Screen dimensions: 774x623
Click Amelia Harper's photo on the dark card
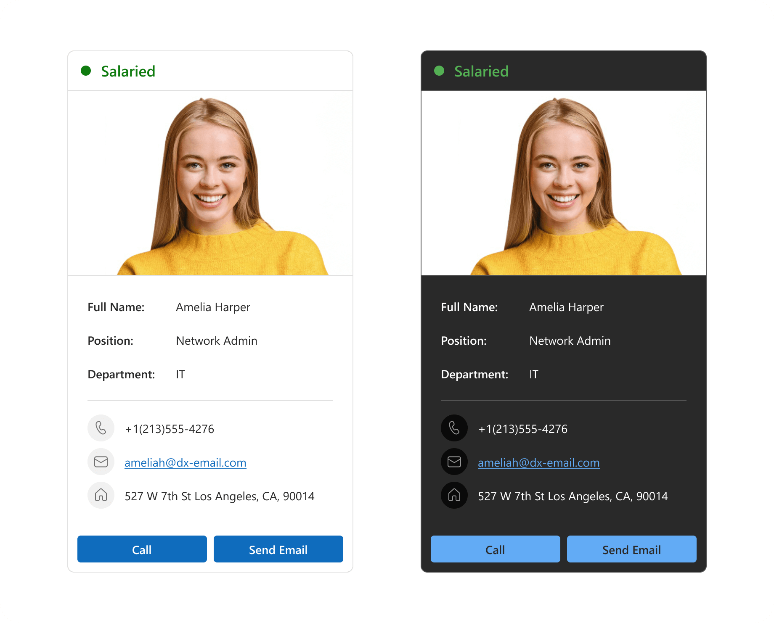point(564,183)
